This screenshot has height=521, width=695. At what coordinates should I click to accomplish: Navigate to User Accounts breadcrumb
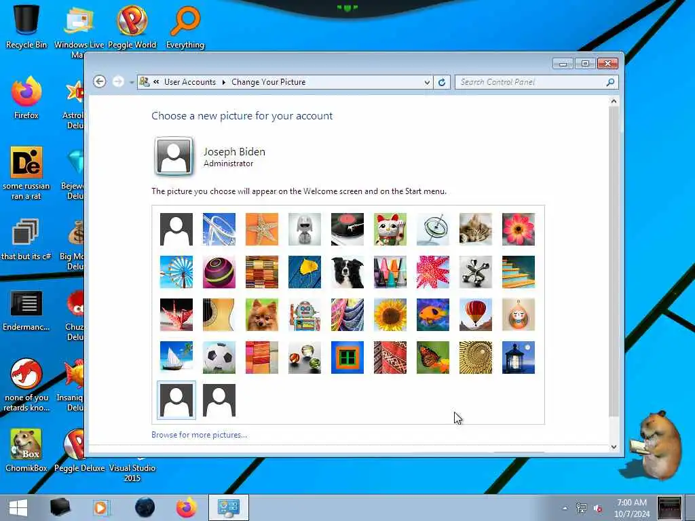coord(190,82)
